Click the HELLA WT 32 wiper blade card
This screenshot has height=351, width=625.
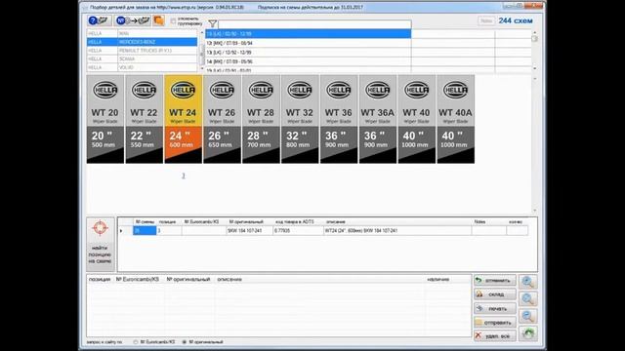300,119
